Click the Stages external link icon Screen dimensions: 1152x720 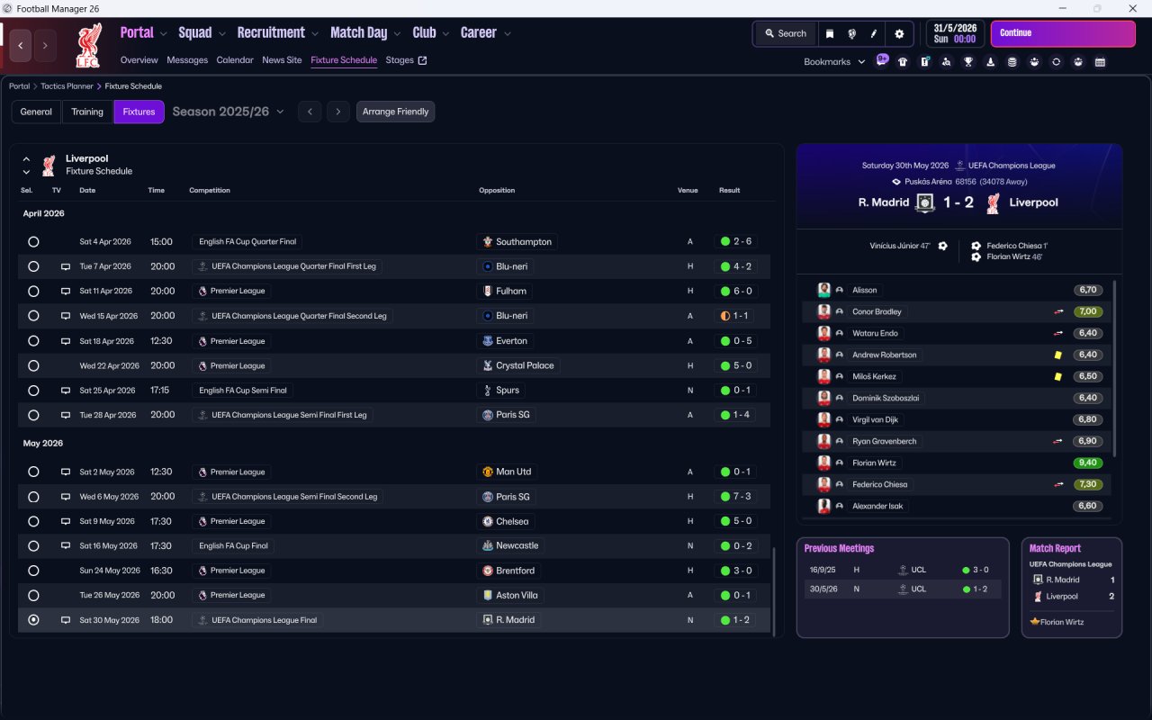coord(422,60)
